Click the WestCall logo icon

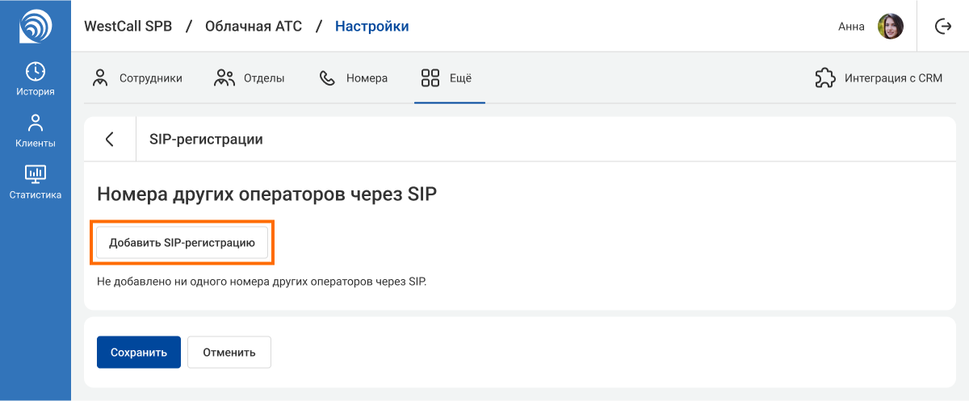coord(35,26)
